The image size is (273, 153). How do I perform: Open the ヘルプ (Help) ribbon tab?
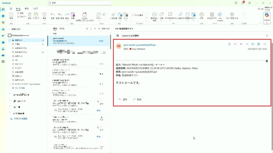35,9
